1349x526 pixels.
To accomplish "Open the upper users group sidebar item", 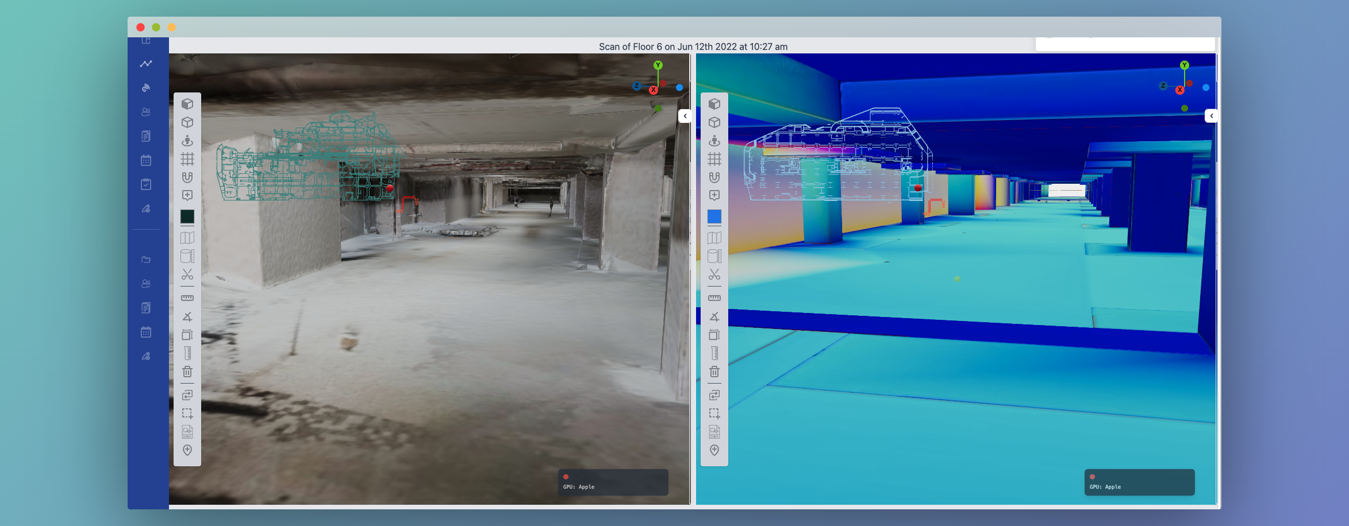I will 146,112.
